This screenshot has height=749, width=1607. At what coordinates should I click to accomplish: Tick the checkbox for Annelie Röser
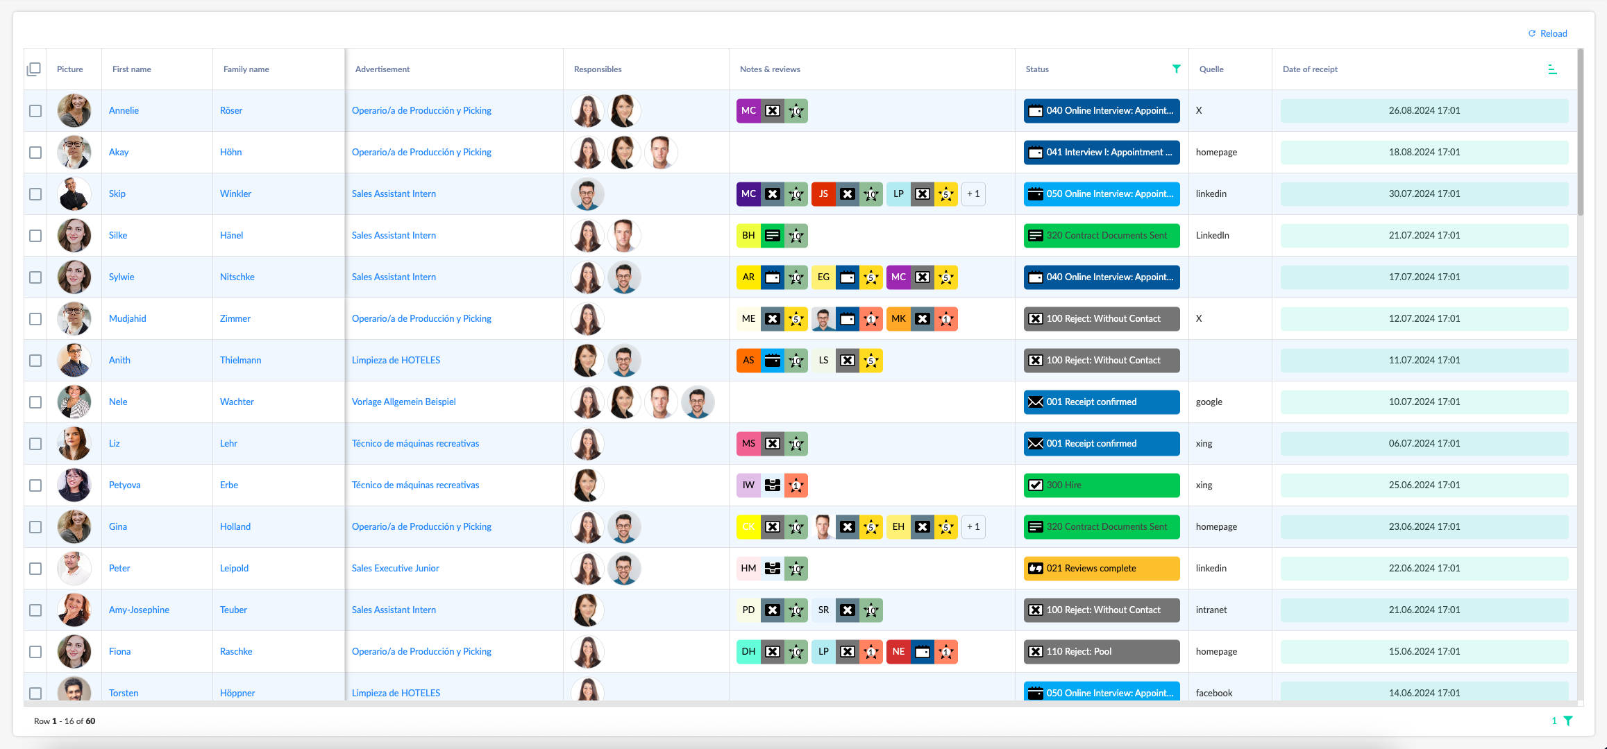[35, 111]
